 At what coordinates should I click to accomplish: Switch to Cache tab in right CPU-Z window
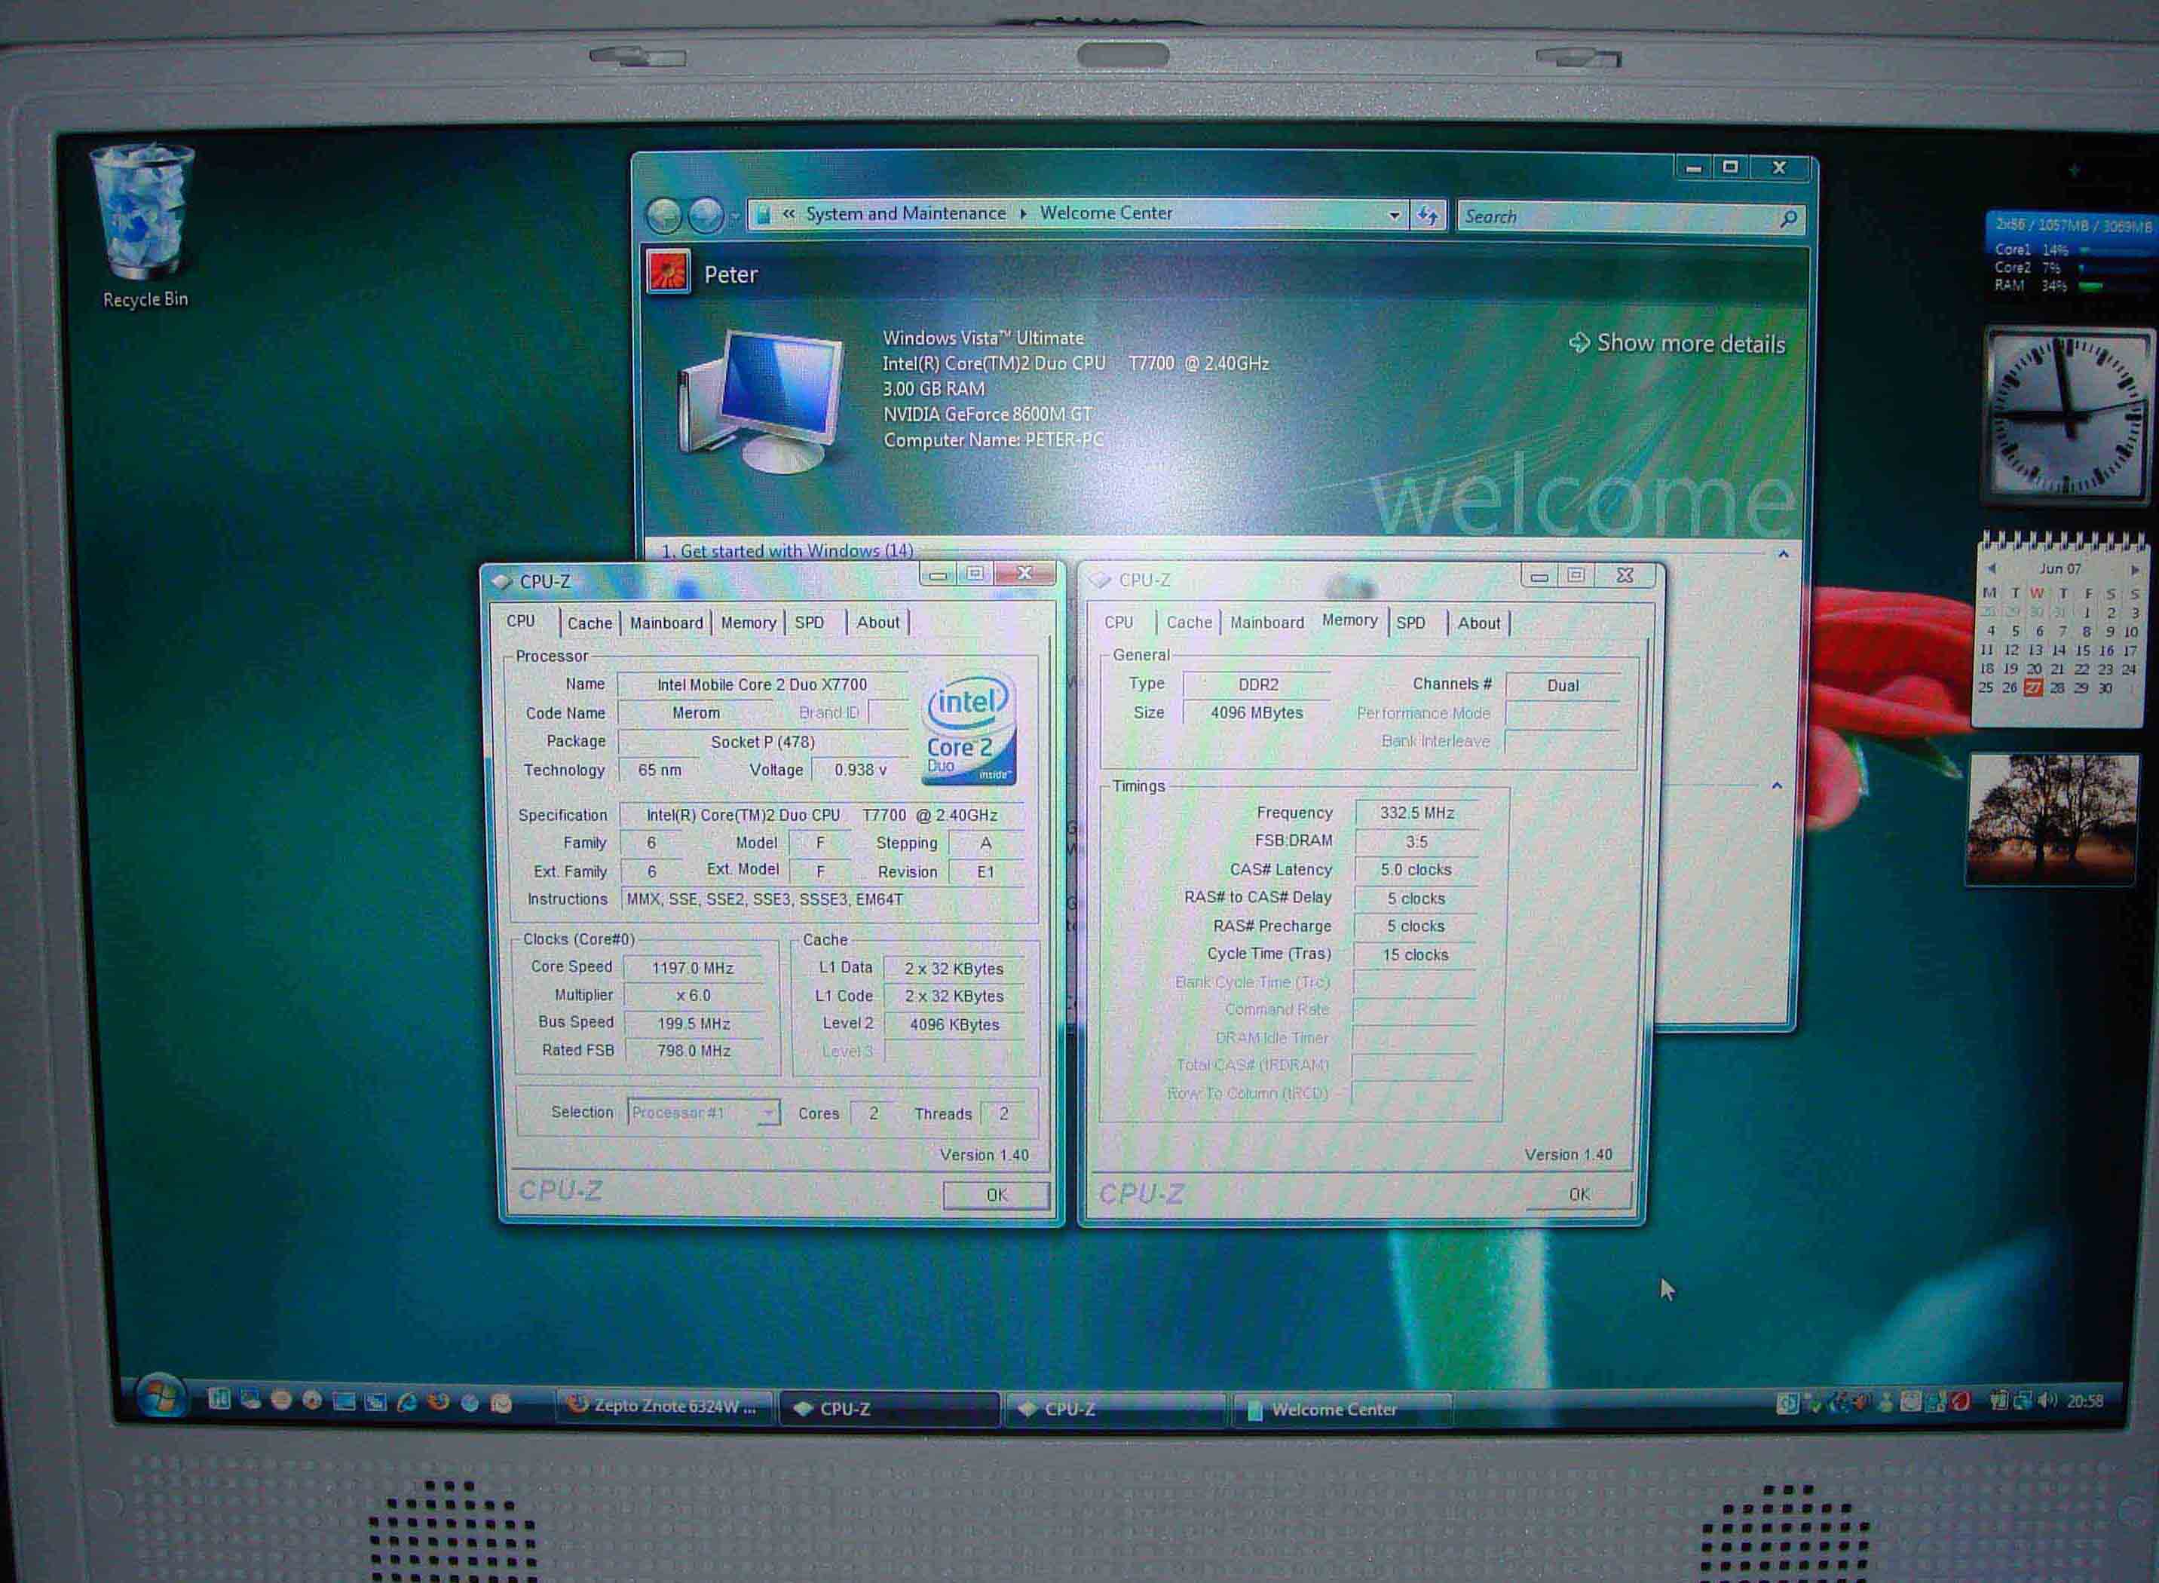(1190, 622)
